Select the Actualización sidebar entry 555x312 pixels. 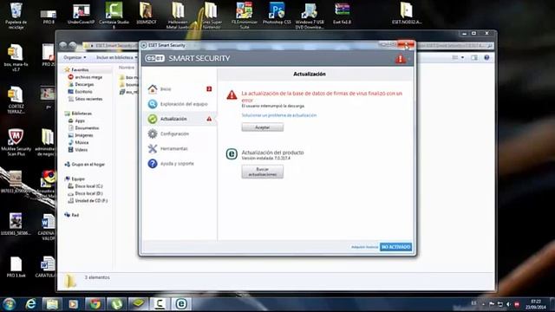[x=180, y=119]
